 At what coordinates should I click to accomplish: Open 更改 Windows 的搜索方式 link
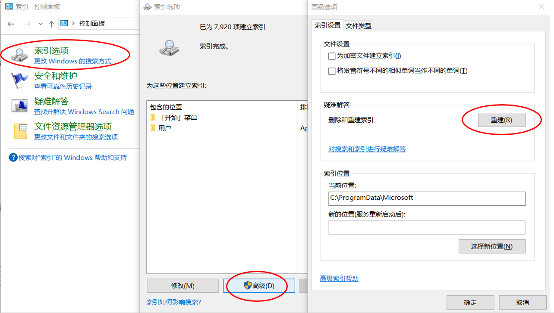72,61
